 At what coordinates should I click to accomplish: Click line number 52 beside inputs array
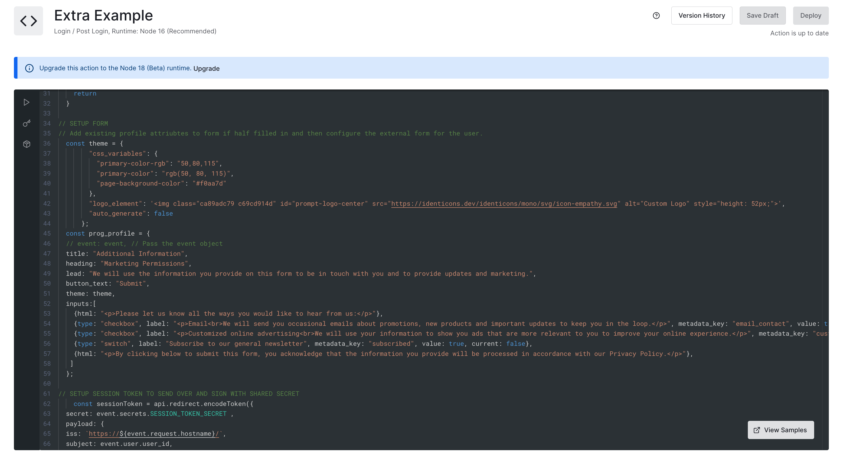47,304
